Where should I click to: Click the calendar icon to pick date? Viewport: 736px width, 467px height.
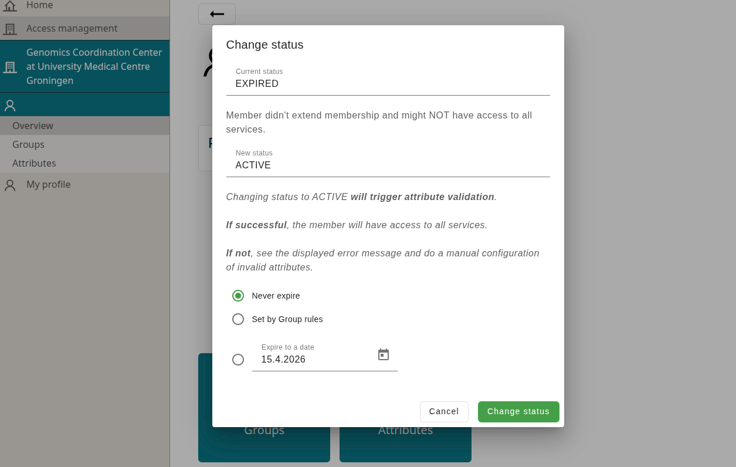click(x=384, y=355)
